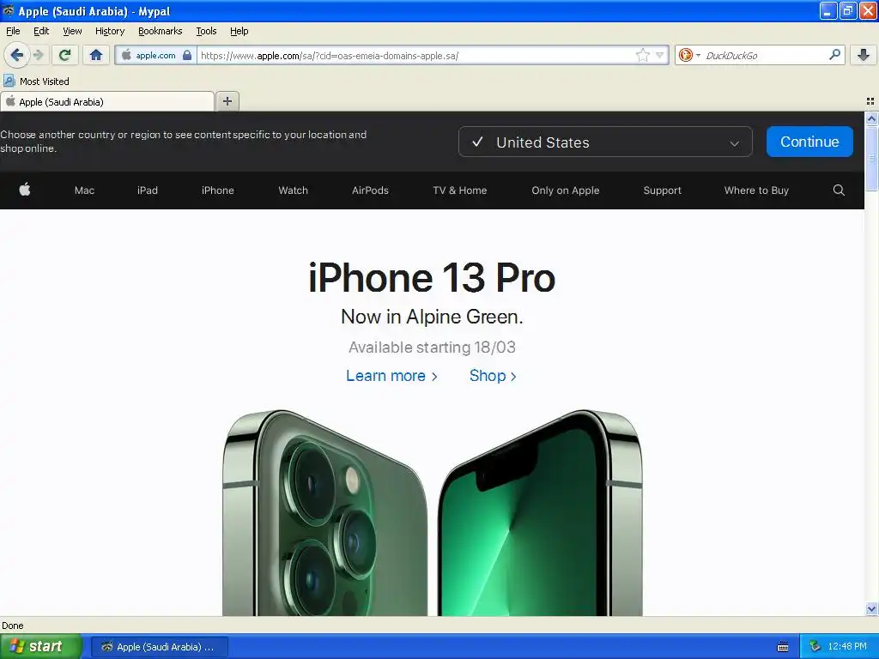879x659 pixels.
Task: Open the Most Visited bookmarks folder
Action: (37, 82)
